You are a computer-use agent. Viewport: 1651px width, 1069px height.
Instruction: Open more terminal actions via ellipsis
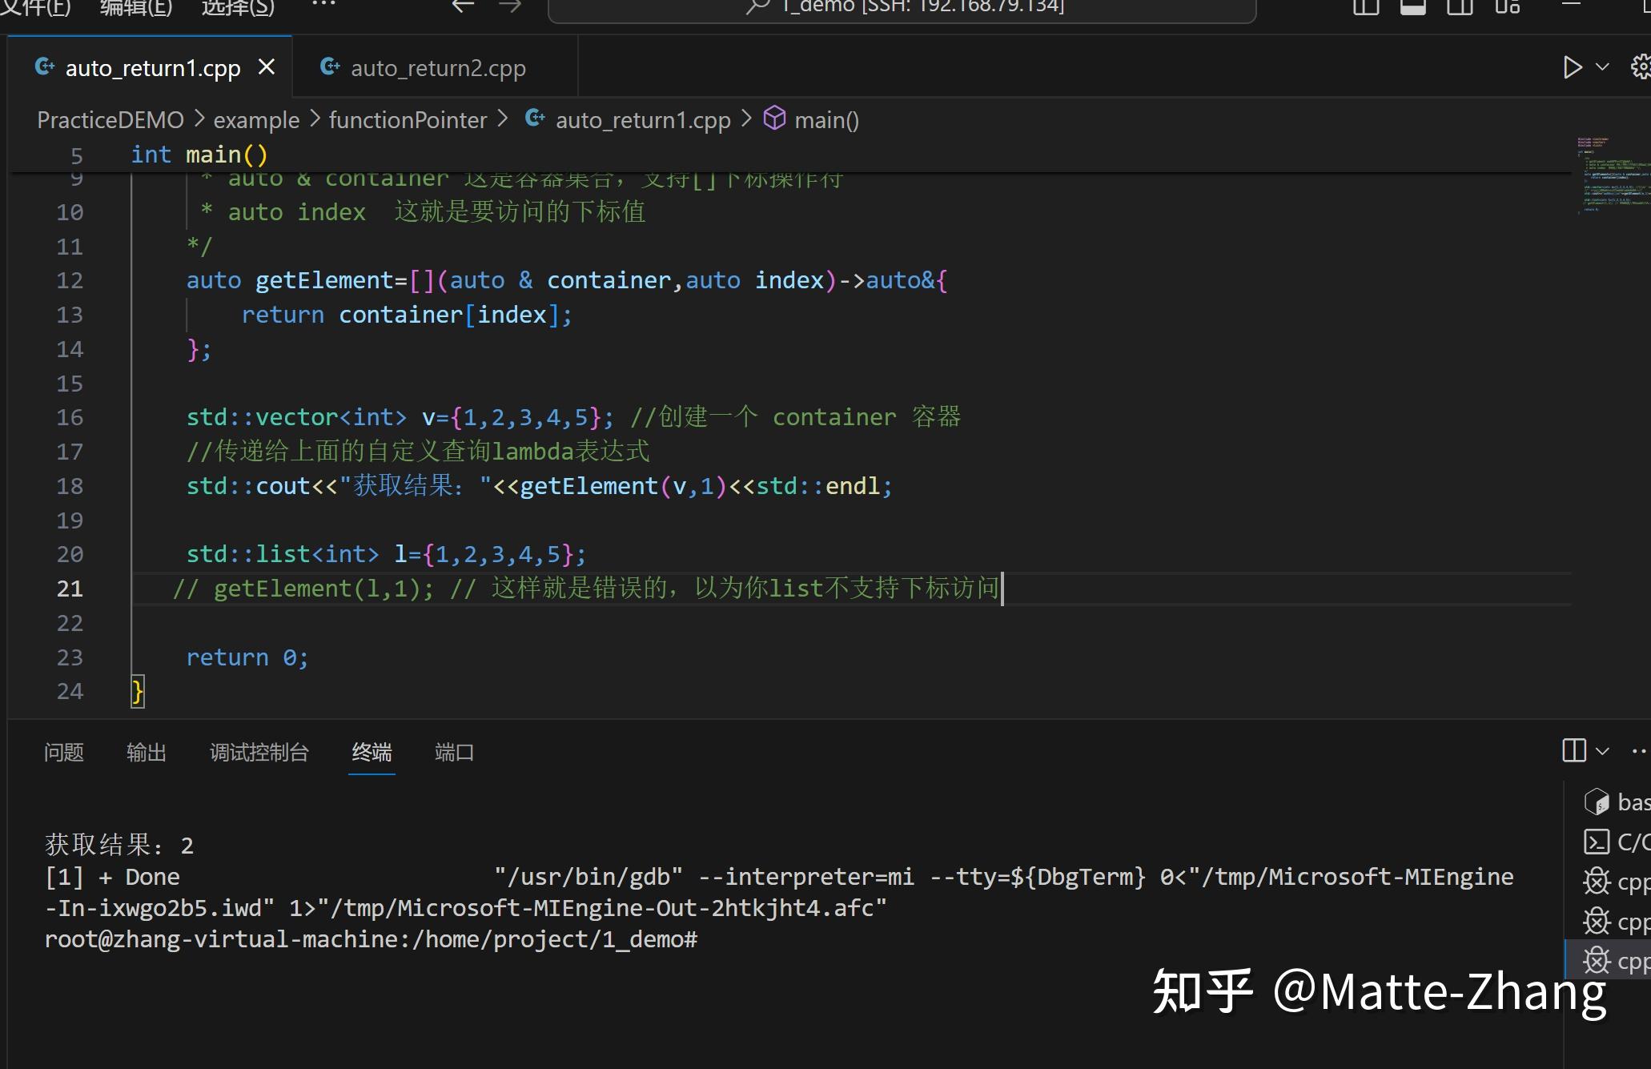coord(1638,751)
